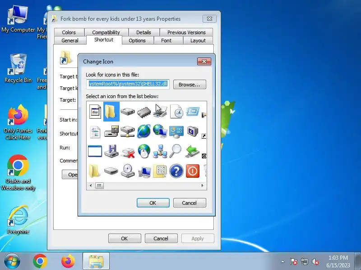Open the taskbar clock and date
Viewport: 361px width, 270px height.
coord(338,261)
